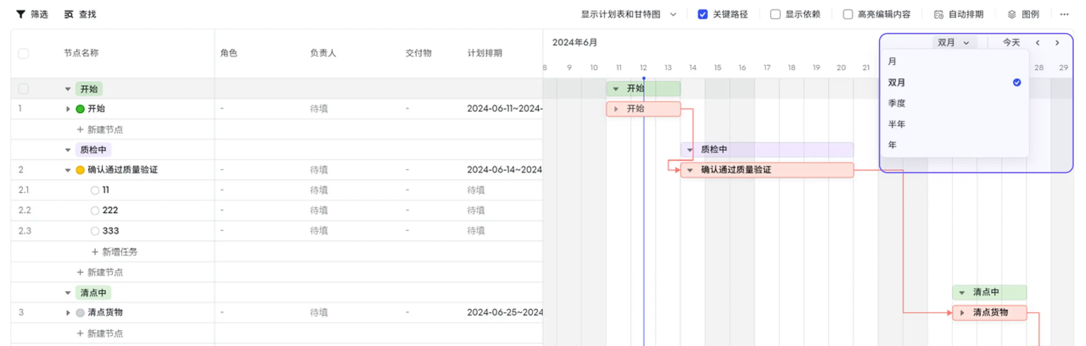The width and height of the screenshot is (1086, 346).
Task: Open the 图例 legend icon
Action: [x=1011, y=14]
